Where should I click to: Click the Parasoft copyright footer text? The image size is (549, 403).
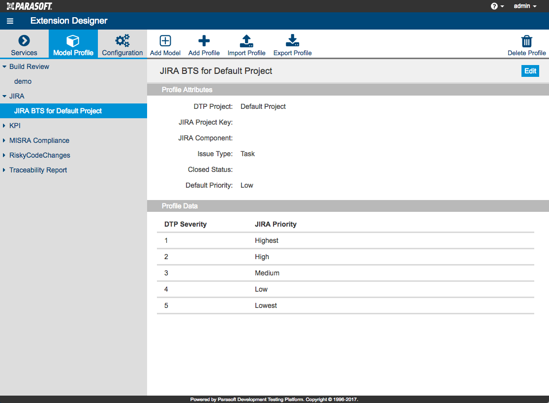274,400
